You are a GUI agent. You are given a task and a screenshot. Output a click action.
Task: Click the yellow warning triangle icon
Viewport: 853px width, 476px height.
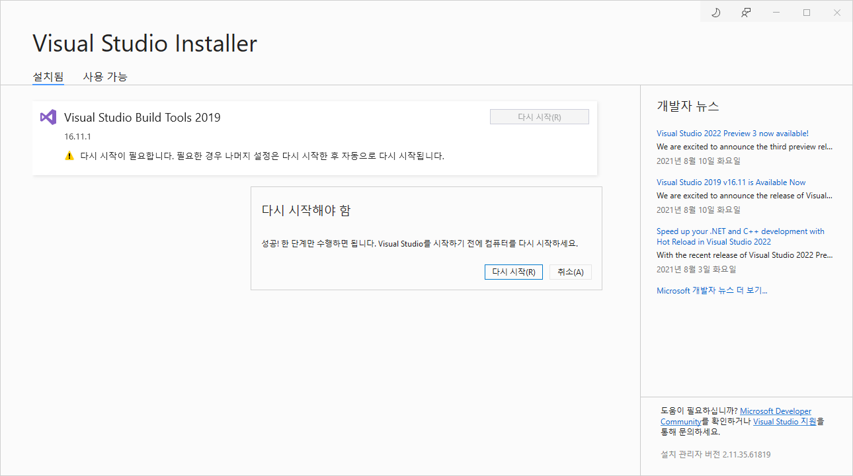coord(69,156)
